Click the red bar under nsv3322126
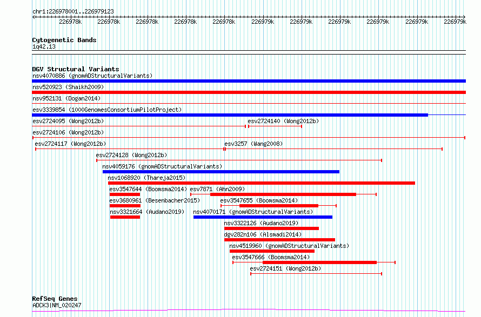 tap(271, 228)
